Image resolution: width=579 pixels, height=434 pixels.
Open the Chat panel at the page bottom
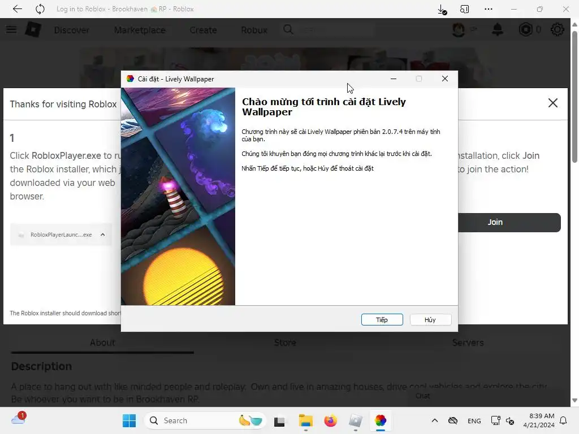pos(422,396)
